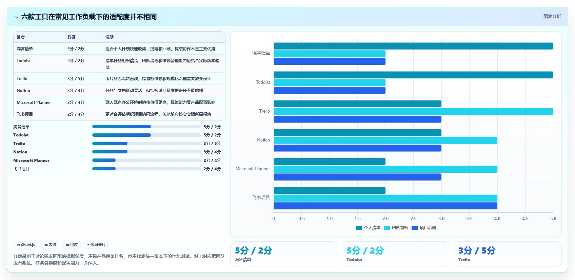Click the Microsoft Planner name in the progress list
575x280 pixels.
pos(31,161)
